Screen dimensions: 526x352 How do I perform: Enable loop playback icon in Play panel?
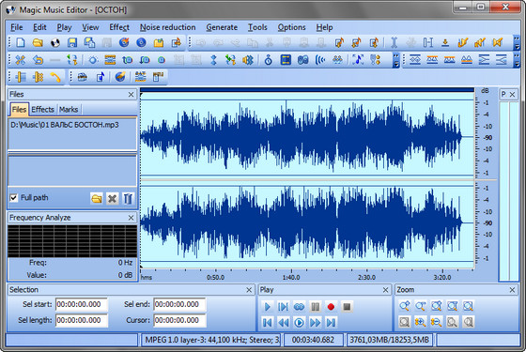(299, 306)
